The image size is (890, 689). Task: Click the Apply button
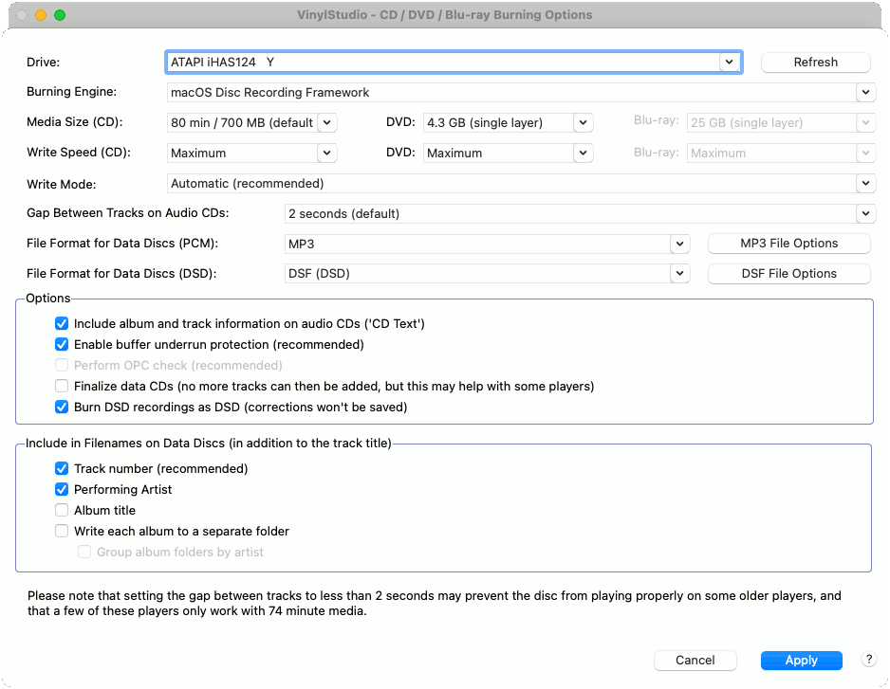801,660
